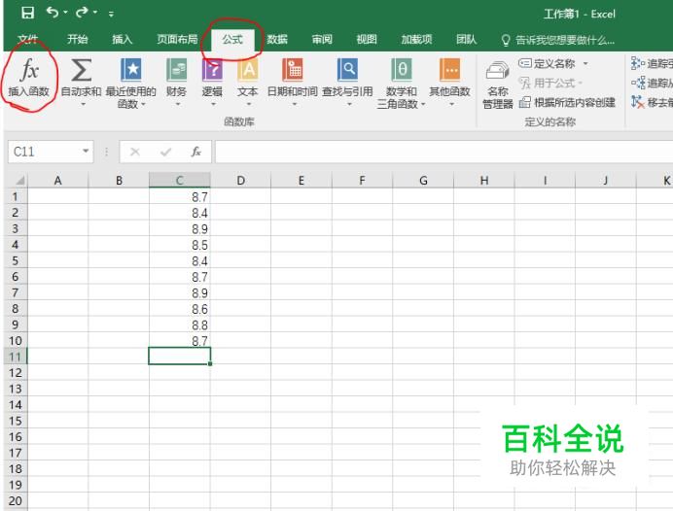
Task: Click Create from Selection (根据所选内容创建) button
Action: click(x=567, y=102)
